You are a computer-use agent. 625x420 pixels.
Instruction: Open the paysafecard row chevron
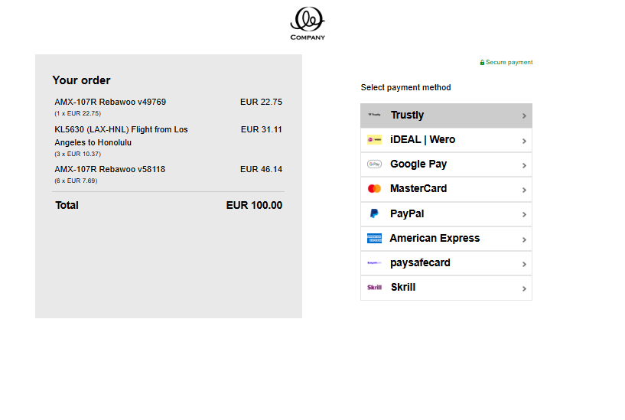click(524, 264)
